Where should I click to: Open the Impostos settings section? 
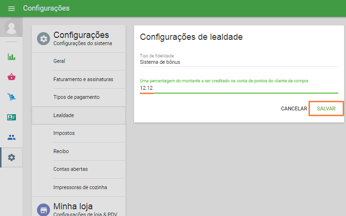pyautogui.click(x=79, y=133)
